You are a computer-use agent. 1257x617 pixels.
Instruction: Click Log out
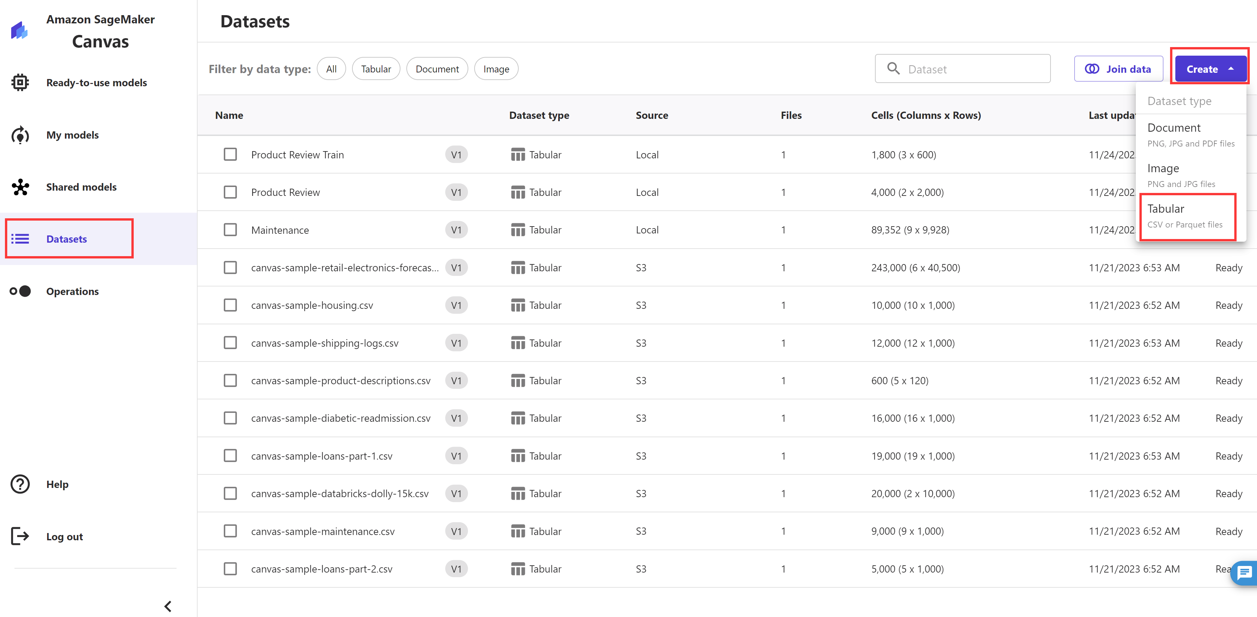pyautogui.click(x=65, y=537)
